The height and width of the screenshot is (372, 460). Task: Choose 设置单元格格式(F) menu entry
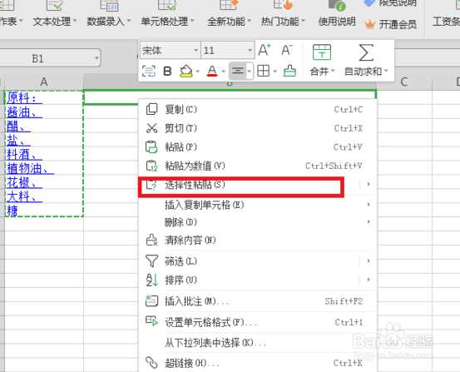pos(258,322)
